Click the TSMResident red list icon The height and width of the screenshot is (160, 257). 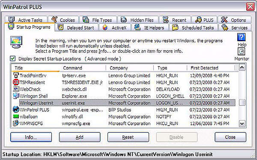tap(16, 82)
